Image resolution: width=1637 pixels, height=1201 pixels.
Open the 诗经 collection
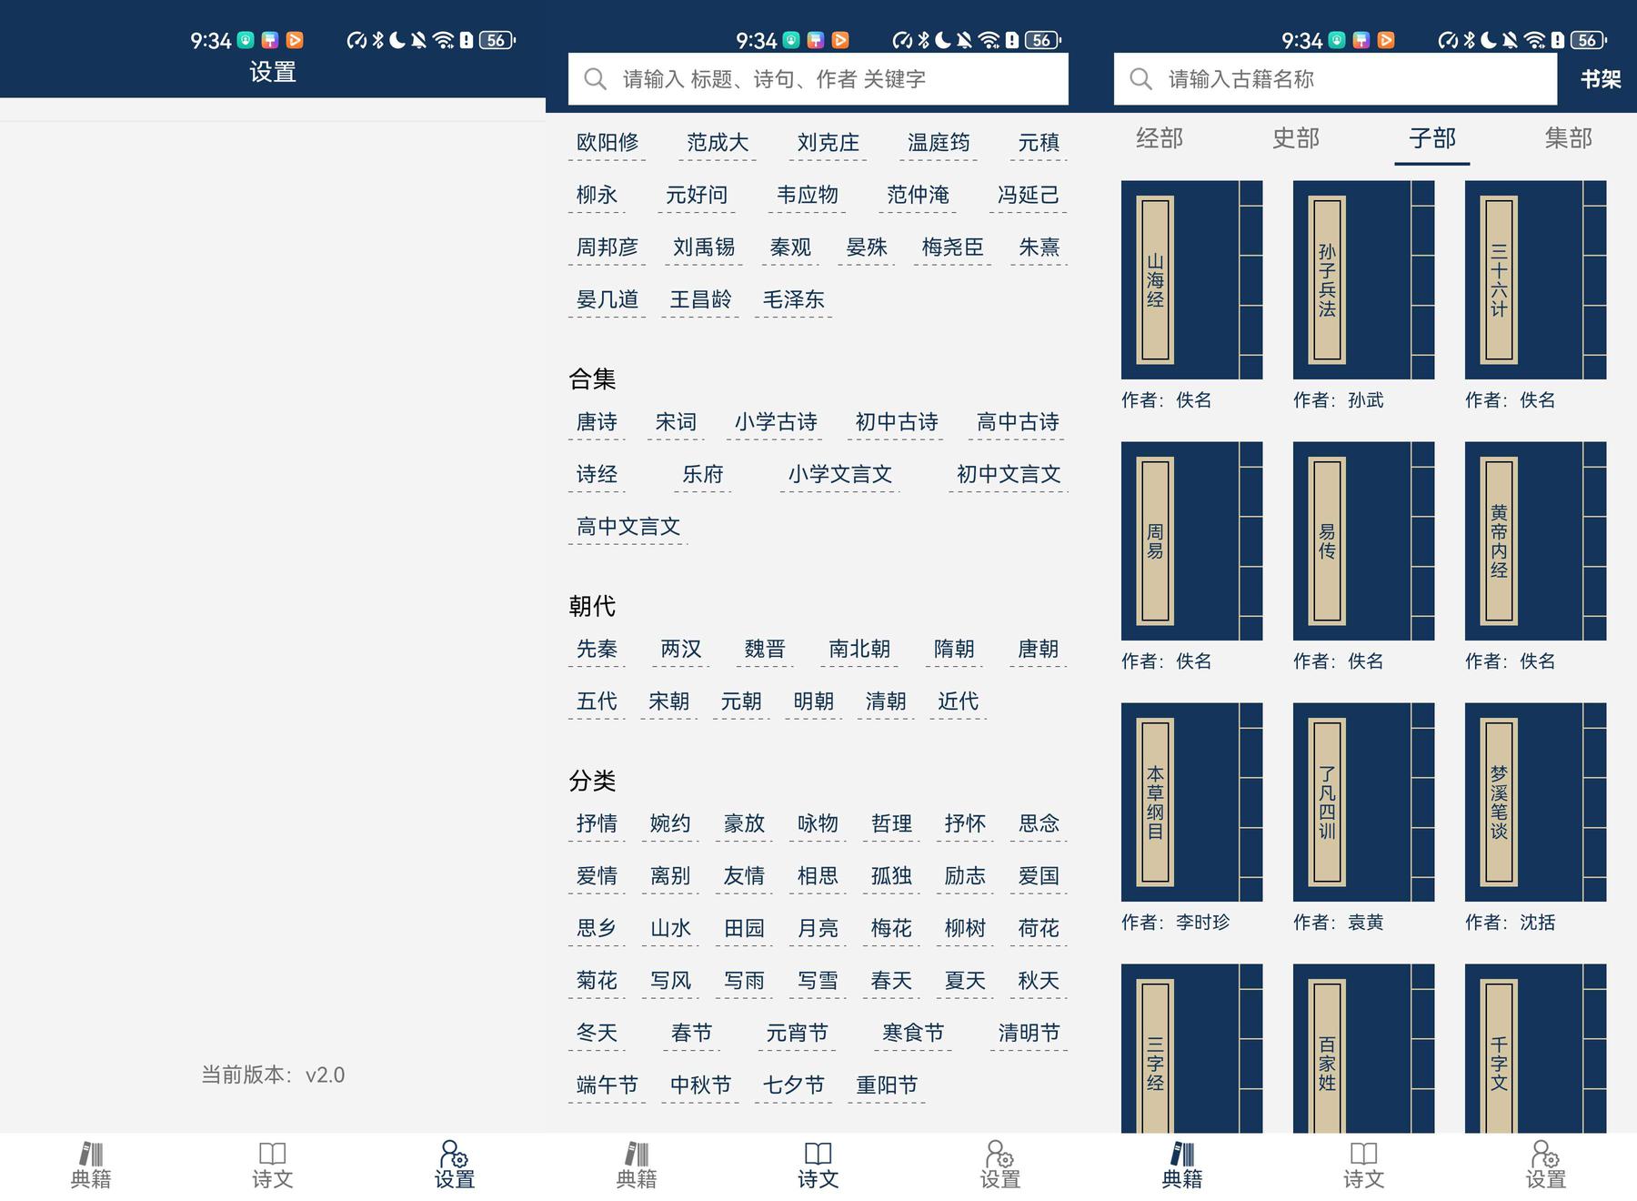coord(597,474)
